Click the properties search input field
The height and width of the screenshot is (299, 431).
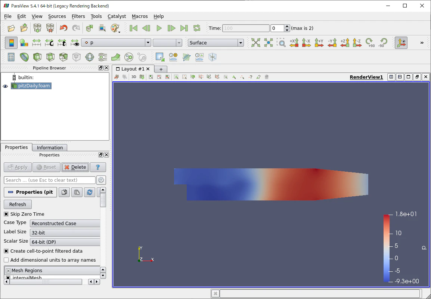point(50,180)
